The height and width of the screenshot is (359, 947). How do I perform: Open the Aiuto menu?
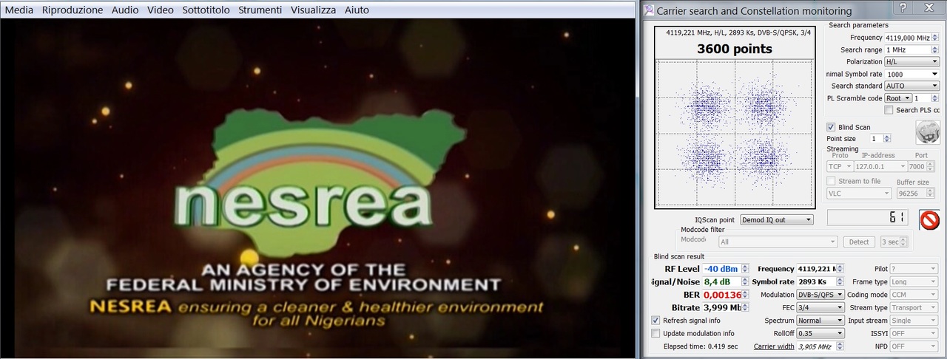(x=357, y=10)
